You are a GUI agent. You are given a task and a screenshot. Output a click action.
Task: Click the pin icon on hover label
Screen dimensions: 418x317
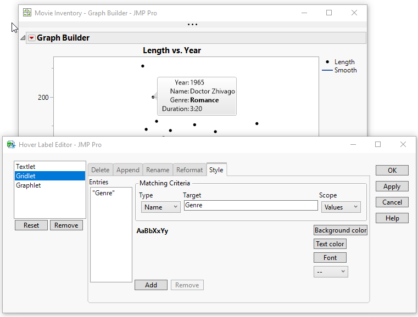(154, 97)
